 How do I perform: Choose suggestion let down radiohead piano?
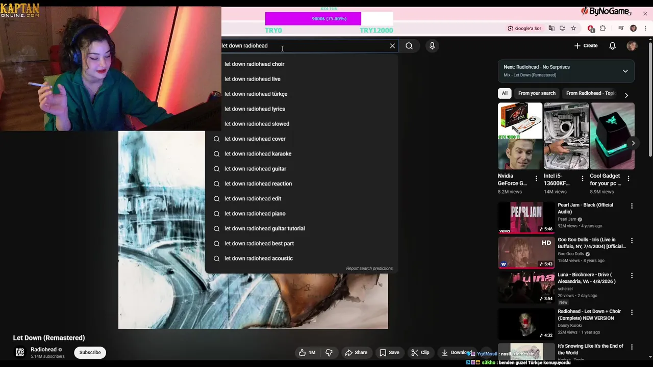302,214
